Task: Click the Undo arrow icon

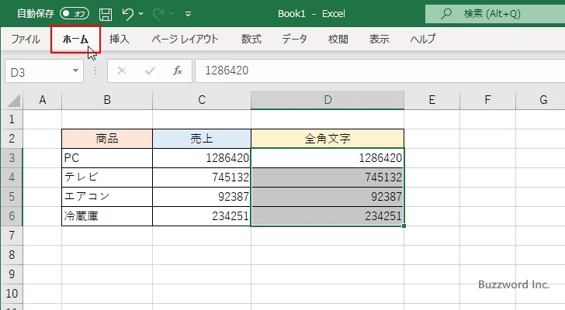Action: click(127, 14)
